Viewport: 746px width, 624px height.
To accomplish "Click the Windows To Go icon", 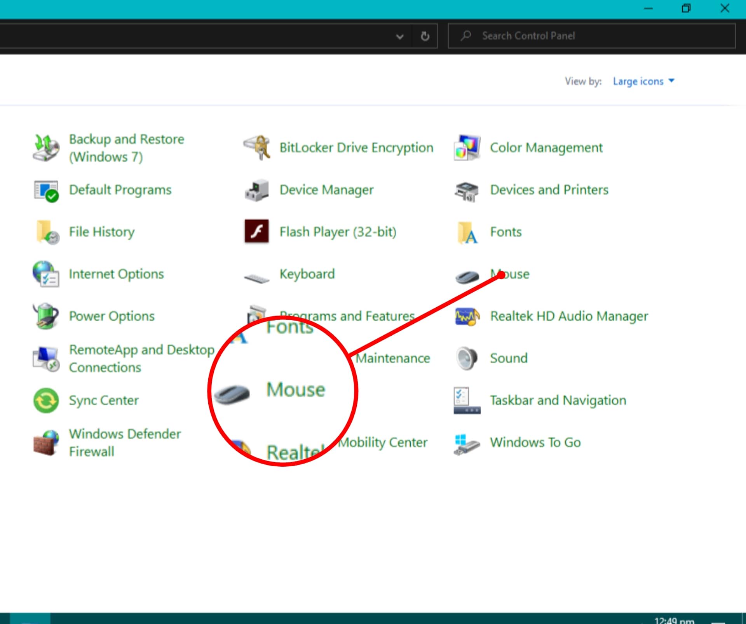I will coord(467,444).
